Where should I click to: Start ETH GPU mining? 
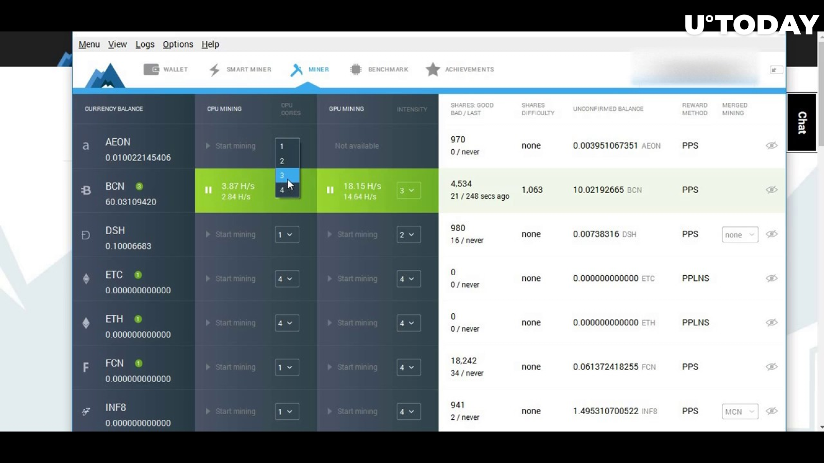pos(352,323)
